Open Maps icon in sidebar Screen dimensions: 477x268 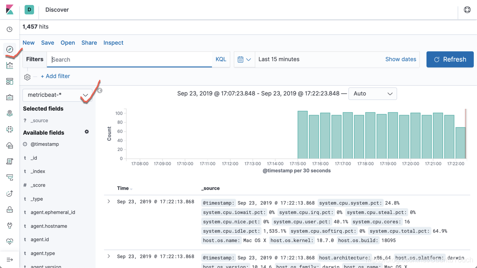point(10,113)
